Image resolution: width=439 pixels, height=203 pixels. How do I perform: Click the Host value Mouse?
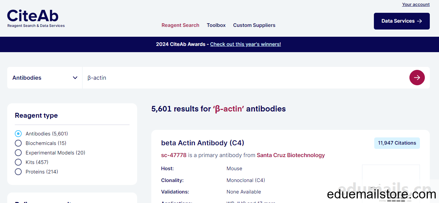point(234,169)
